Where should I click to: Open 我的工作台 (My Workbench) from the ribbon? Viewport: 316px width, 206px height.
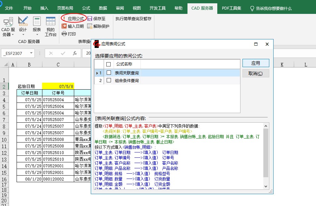point(51,26)
